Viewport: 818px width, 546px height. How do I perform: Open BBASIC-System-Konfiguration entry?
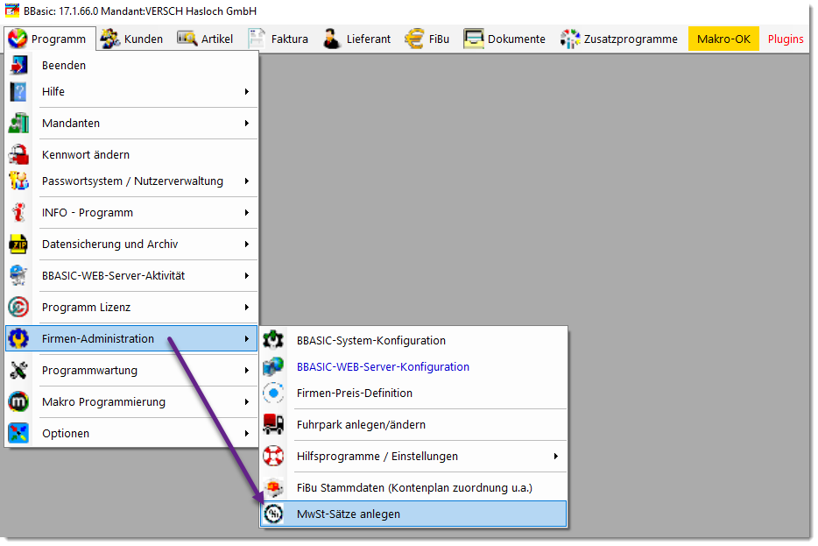coord(413,340)
